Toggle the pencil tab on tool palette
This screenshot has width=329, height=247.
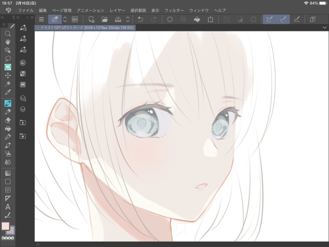pos(12,26)
